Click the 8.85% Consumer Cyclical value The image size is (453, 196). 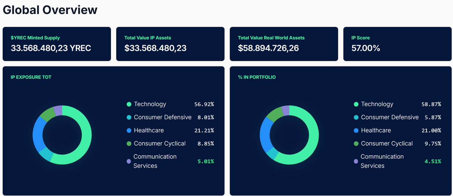pyautogui.click(x=206, y=144)
